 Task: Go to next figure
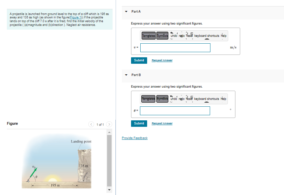pos(109,124)
